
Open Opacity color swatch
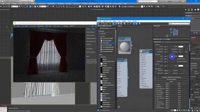tap(181, 66)
